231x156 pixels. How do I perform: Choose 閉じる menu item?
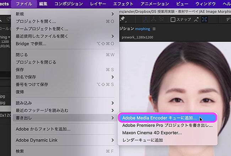tap(65, 55)
